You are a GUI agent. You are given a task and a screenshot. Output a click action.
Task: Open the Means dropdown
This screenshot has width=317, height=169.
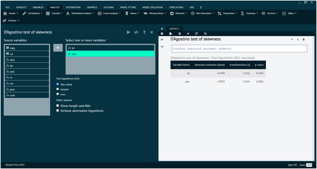click(132, 13)
